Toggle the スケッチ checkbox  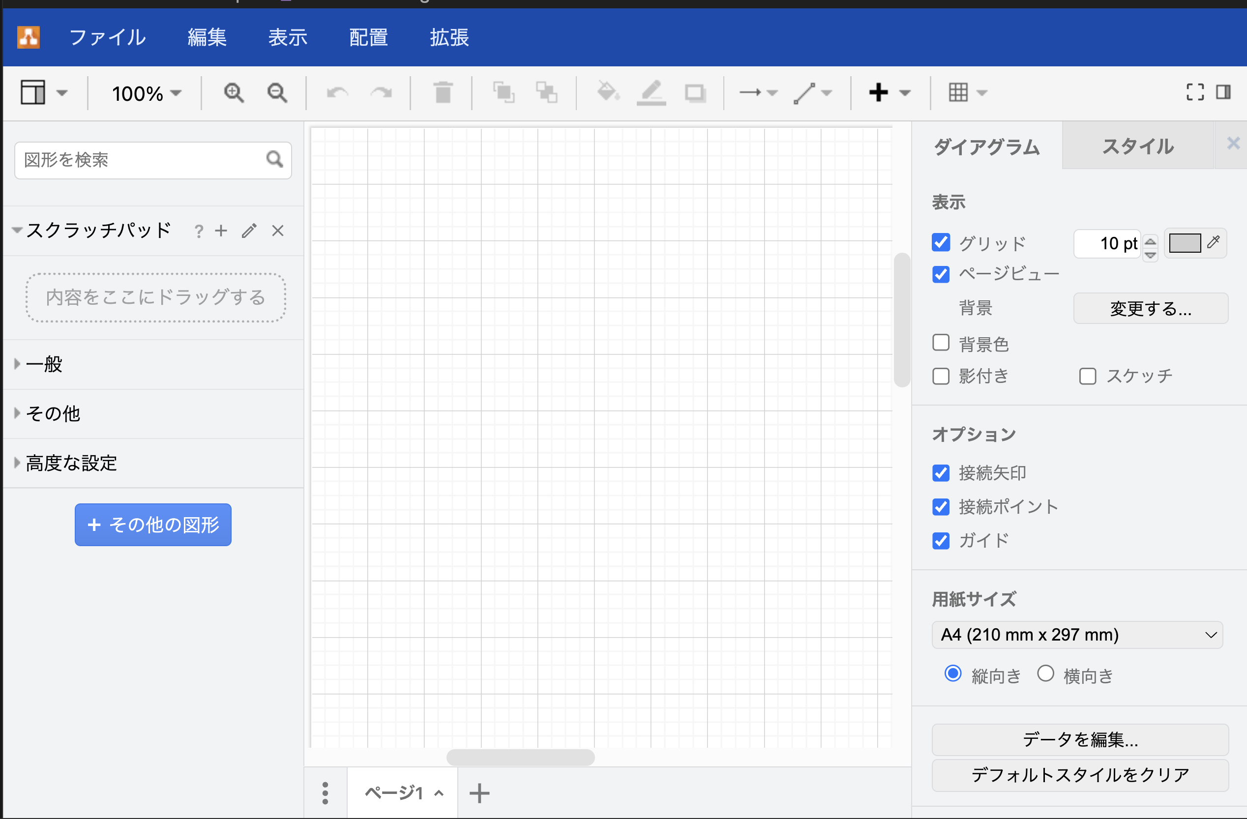click(1088, 376)
